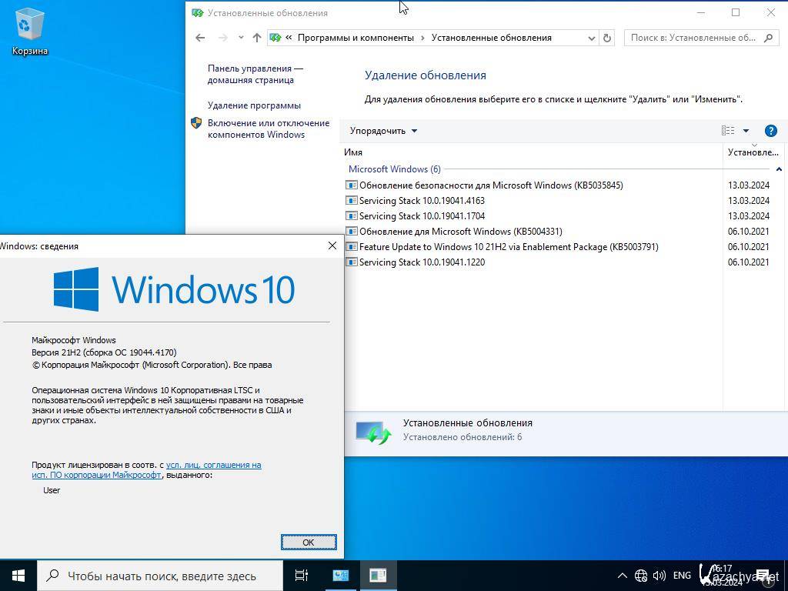Collapse the Microsoft Windows group

pyautogui.click(x=779, y=169)
